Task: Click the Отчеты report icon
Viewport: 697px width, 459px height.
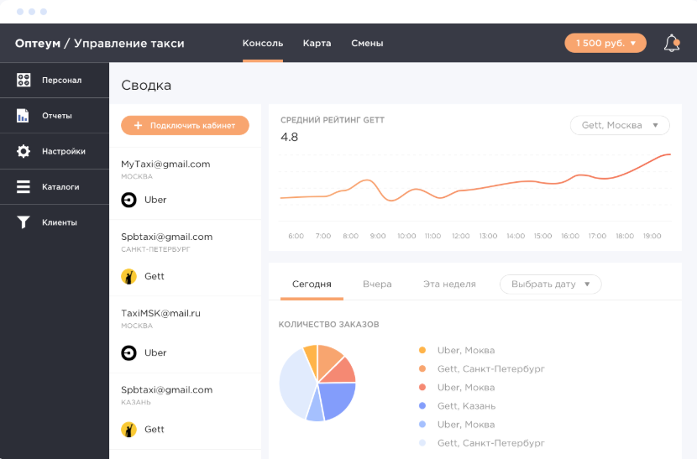Action: tap(24, 116)
